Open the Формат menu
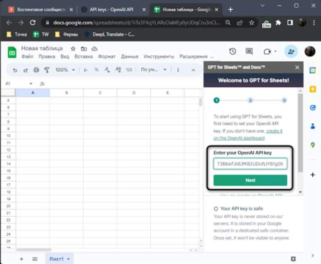 pos(107,57)
